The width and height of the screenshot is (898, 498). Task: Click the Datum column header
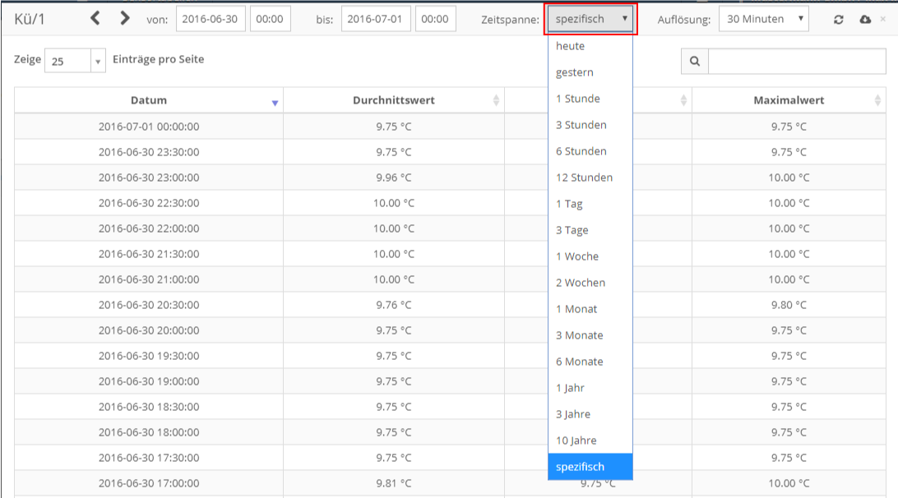149,100
